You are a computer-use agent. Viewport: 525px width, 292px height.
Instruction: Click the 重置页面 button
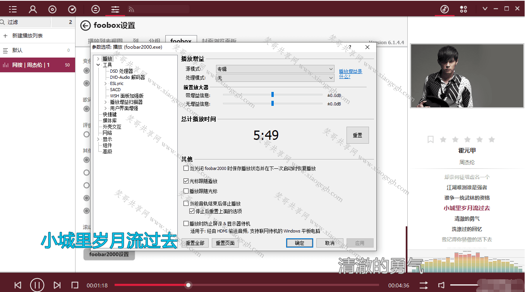225,243
